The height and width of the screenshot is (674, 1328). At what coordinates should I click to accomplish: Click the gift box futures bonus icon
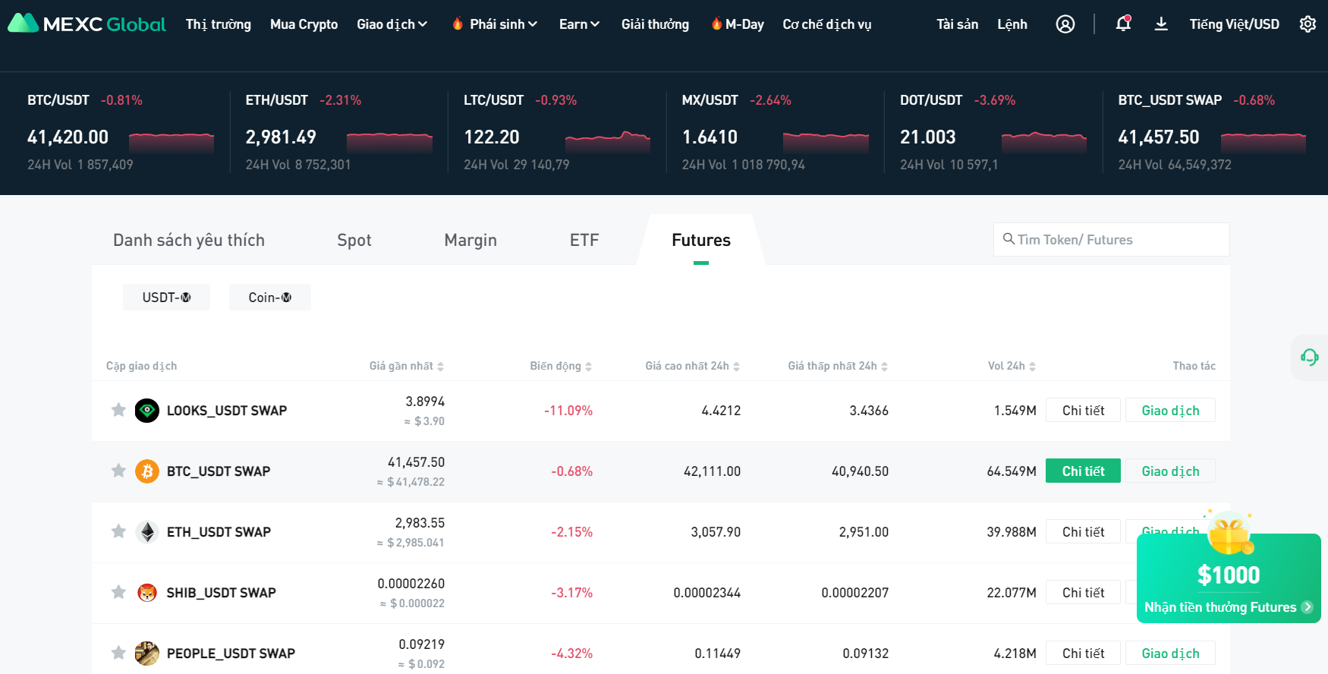pos(1229,532)
